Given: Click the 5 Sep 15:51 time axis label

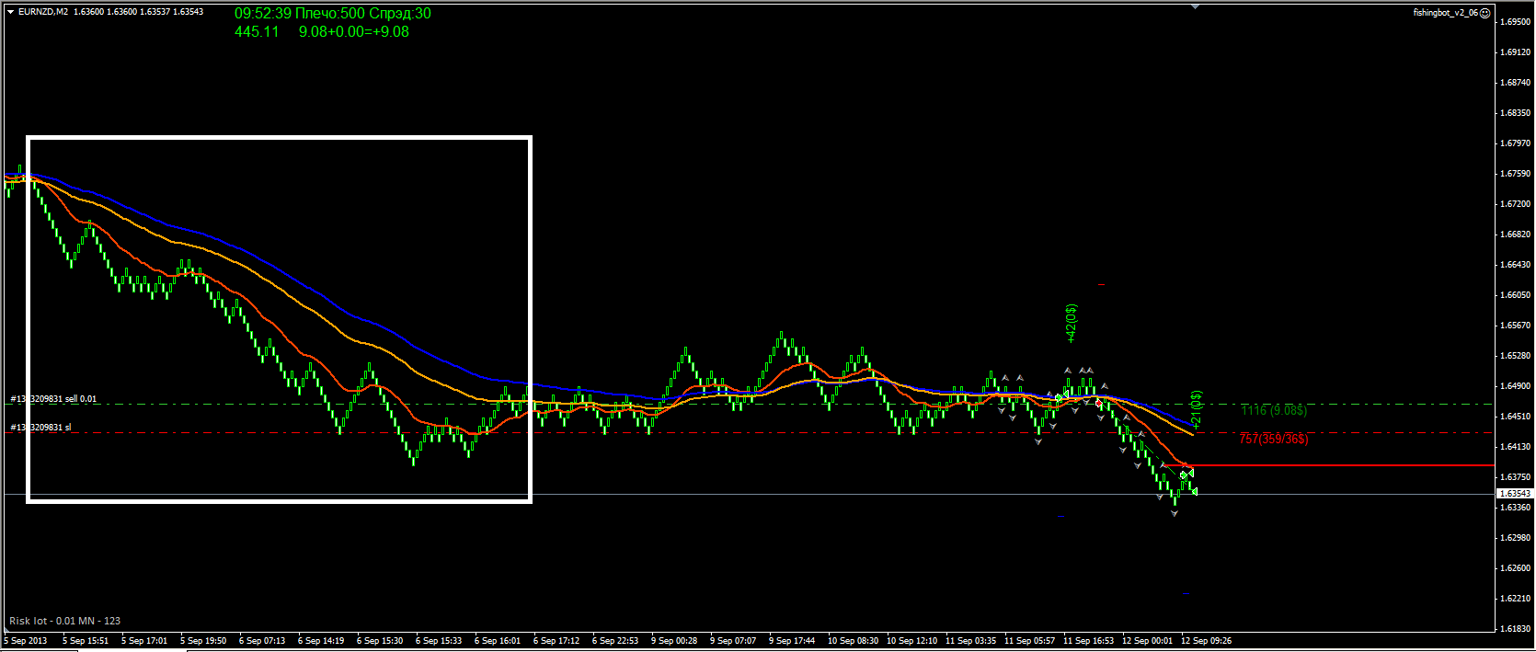Looking at the screenshot, I should [x=86, y=640].
